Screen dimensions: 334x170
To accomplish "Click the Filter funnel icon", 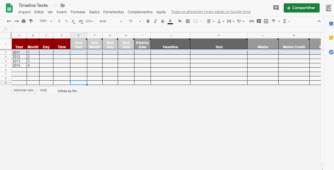I will 273,21.
